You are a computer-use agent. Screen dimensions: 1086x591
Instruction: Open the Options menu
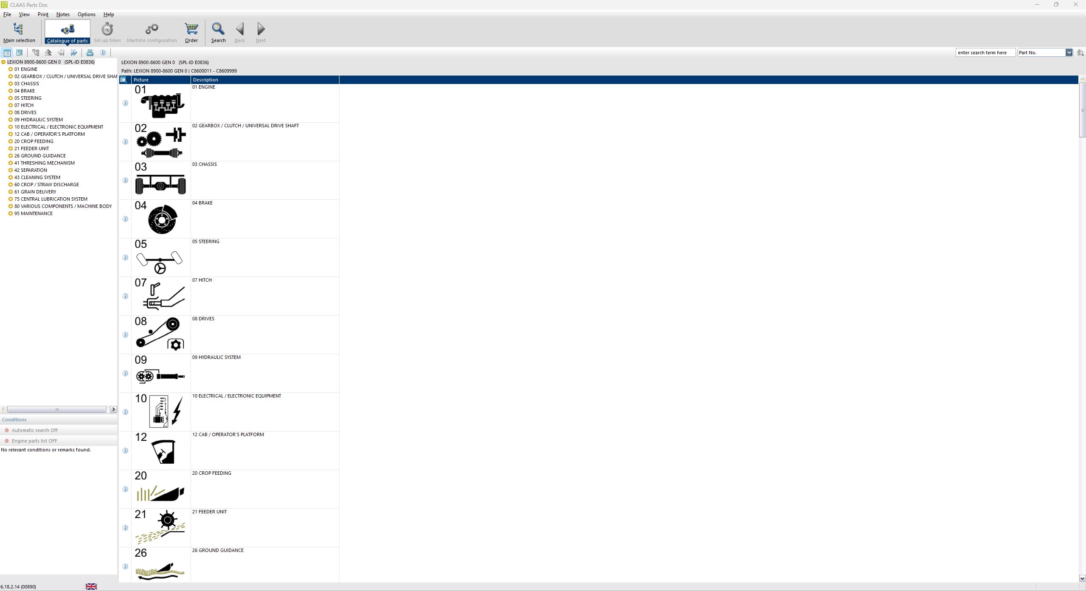point(86,14)
